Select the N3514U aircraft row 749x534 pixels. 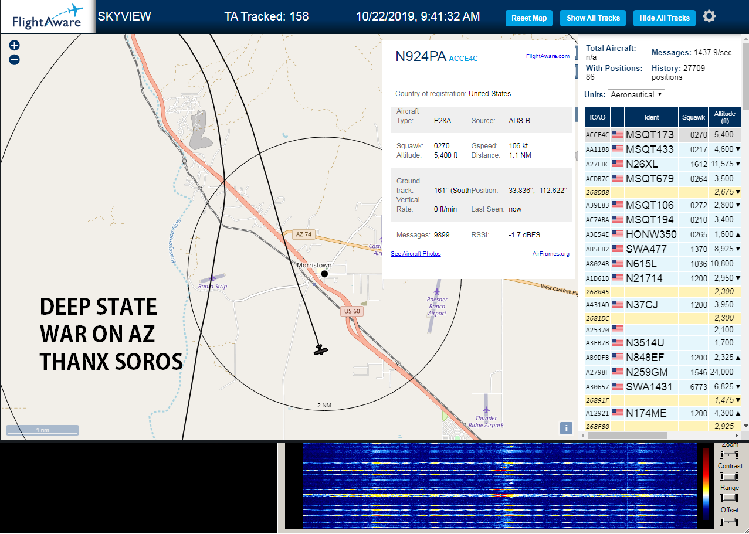663,342
